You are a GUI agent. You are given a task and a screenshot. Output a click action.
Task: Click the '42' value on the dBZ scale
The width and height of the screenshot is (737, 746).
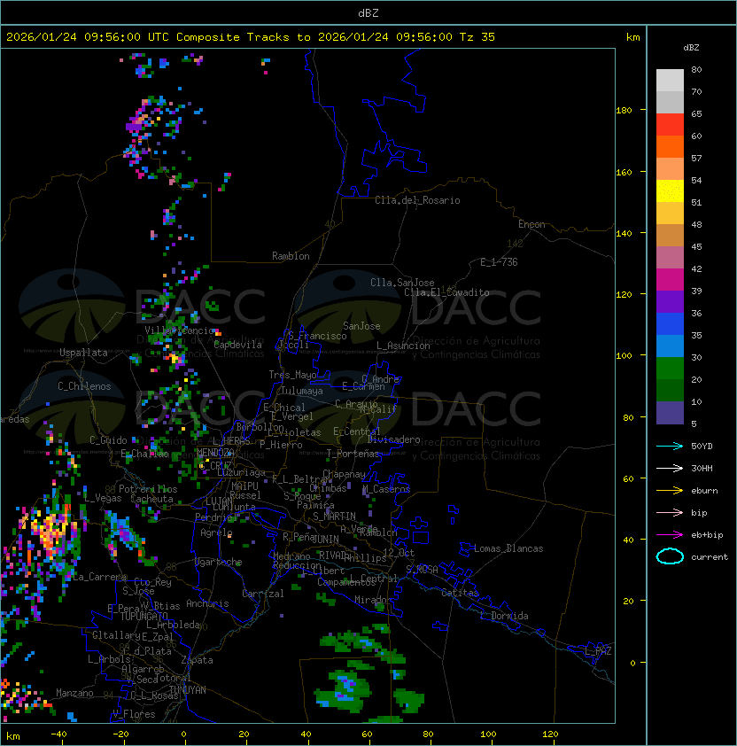(696, 269)
